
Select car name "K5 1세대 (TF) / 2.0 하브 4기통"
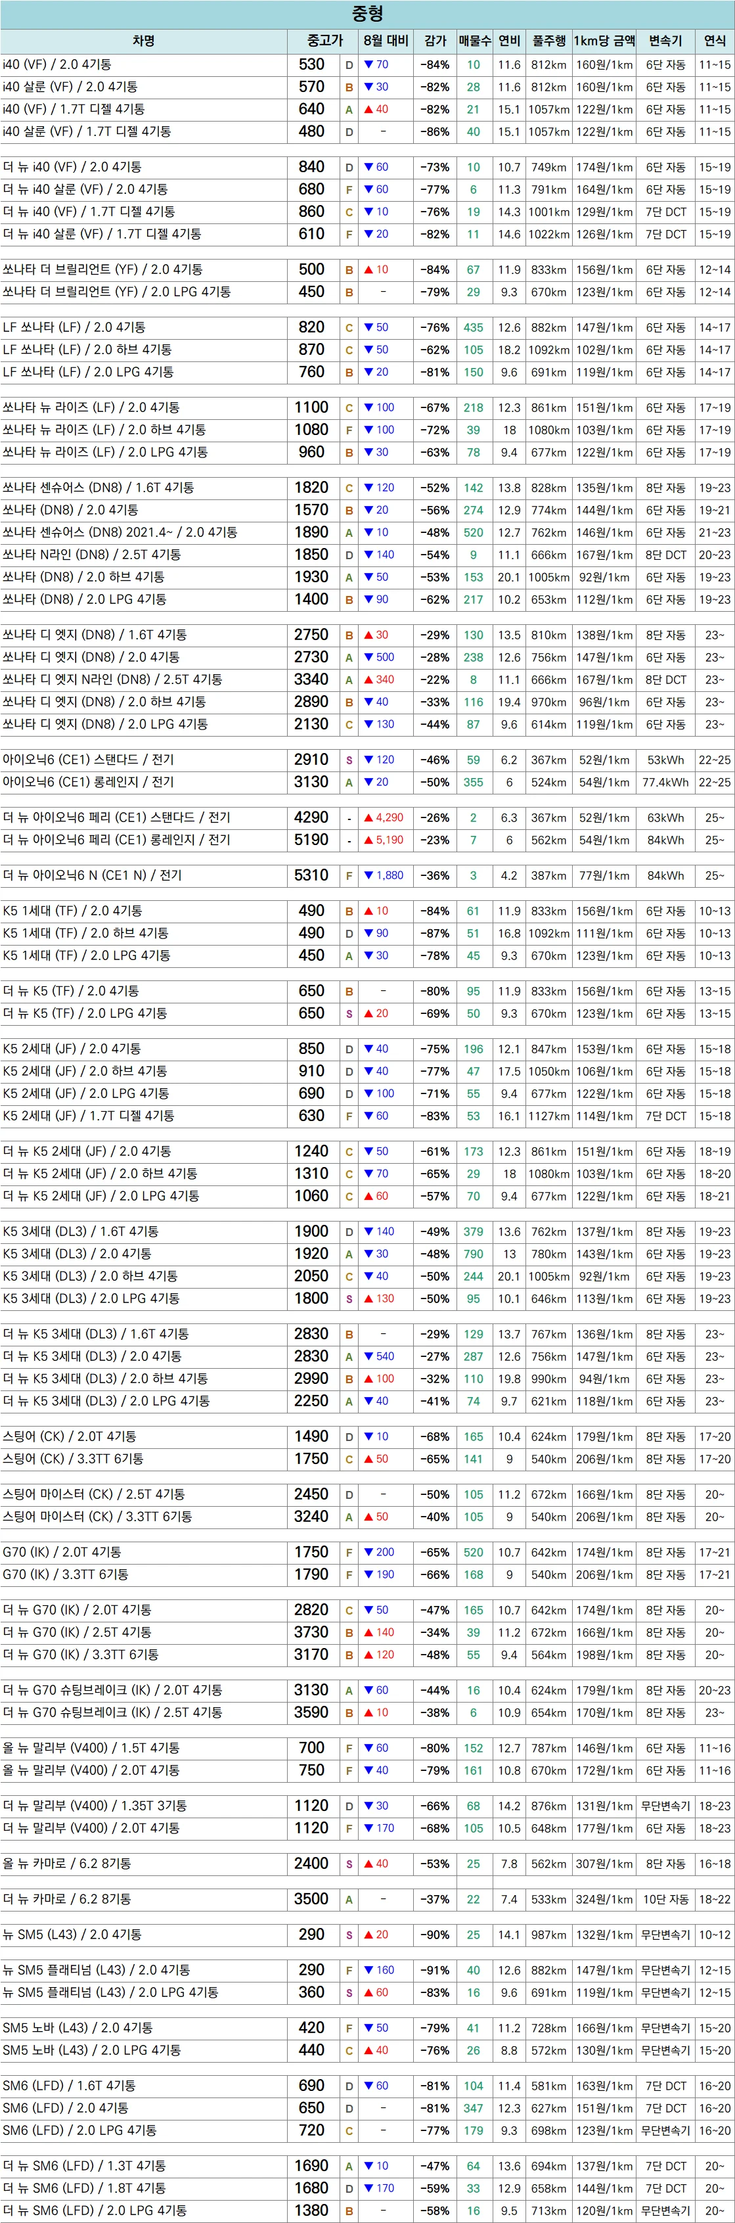pyautogui.click(x=85, y=933)
